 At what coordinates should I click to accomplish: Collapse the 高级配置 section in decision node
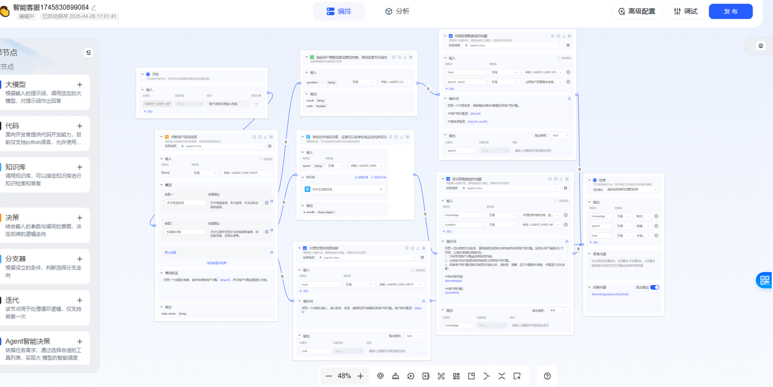point(161,273)
